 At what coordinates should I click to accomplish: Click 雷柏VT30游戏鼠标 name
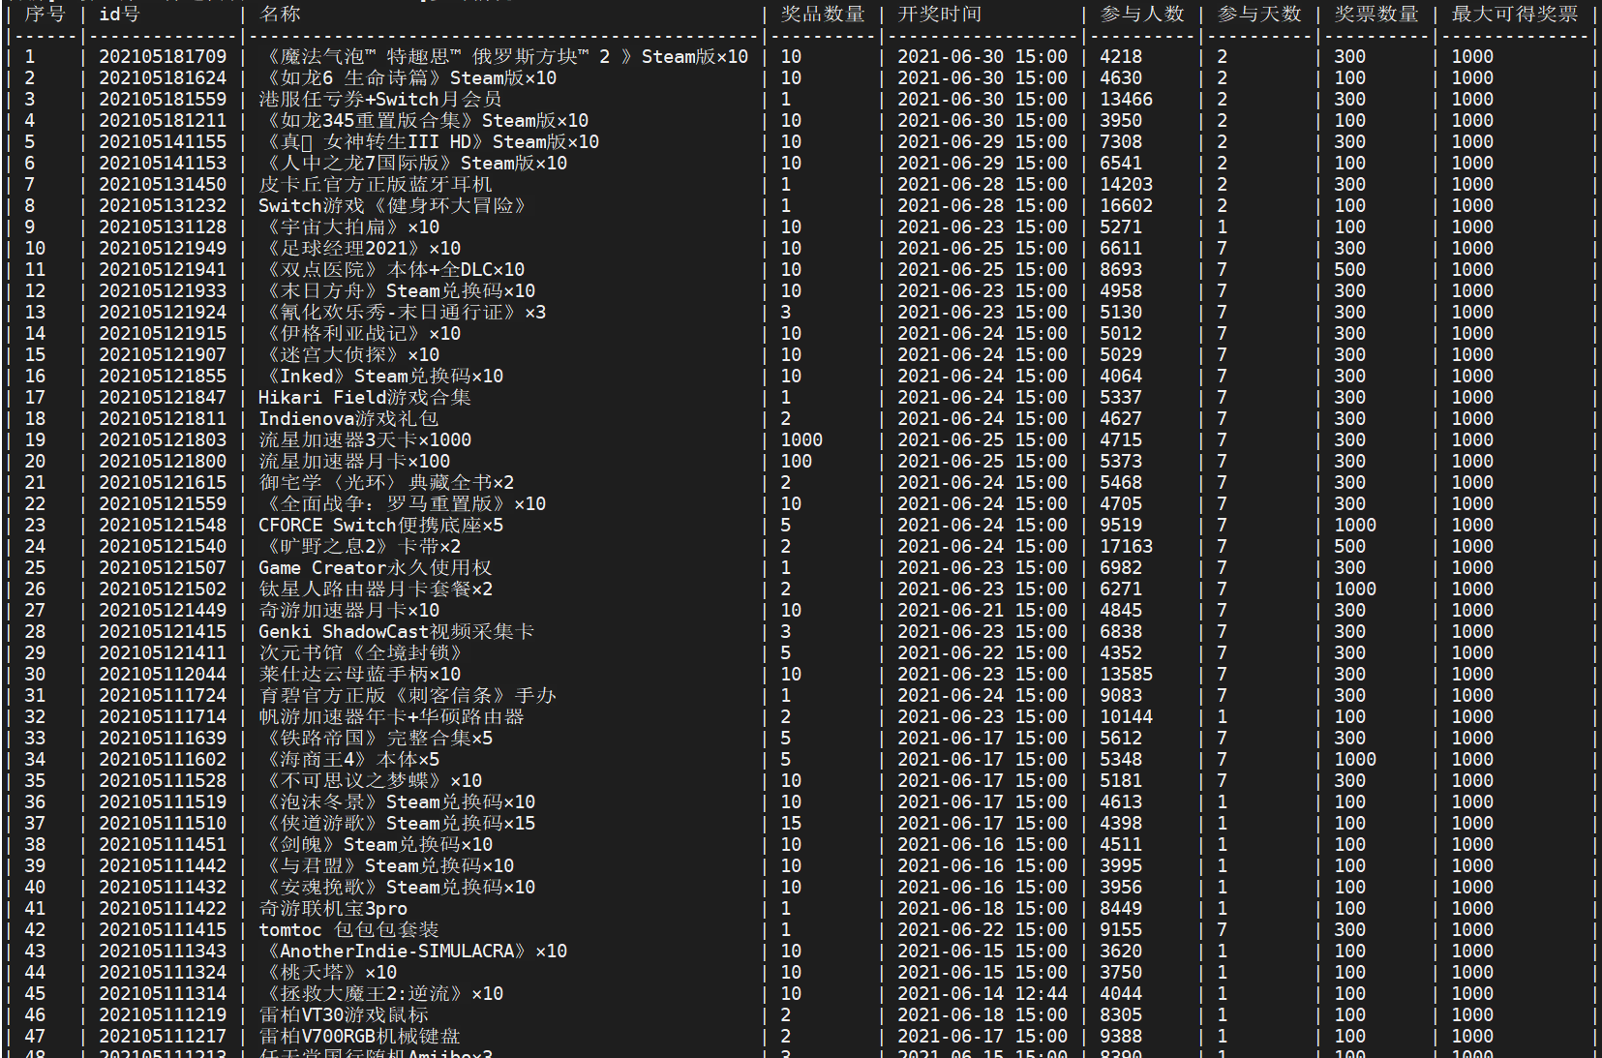click(x=344, y=1015)
